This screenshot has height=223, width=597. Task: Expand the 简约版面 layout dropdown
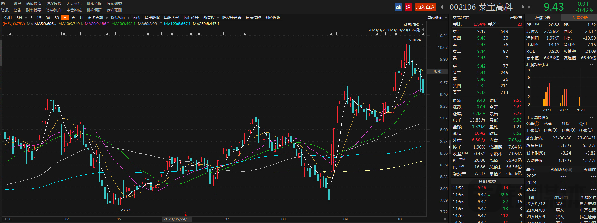(x=437, y=18)
